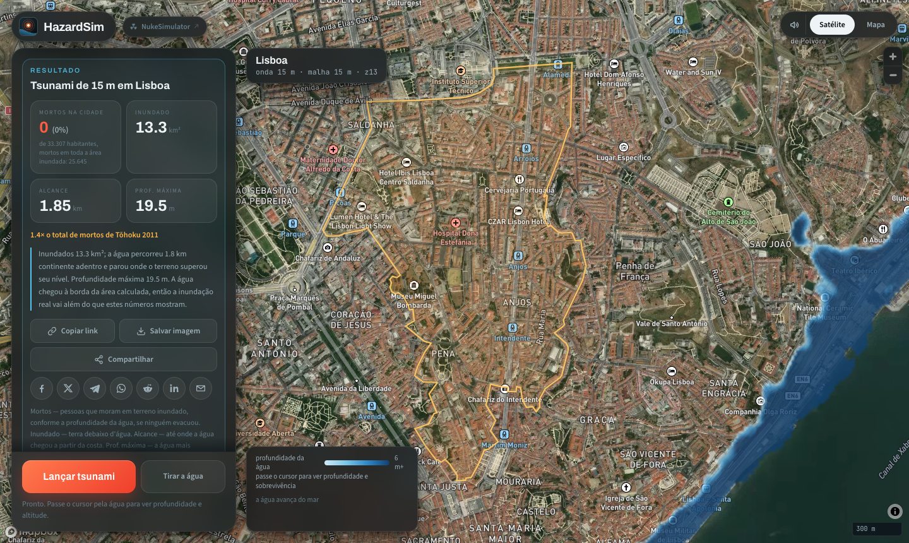Click the Chafariz de Andaluz camera marker
909x543 pixels.
(x=328, y=248)
